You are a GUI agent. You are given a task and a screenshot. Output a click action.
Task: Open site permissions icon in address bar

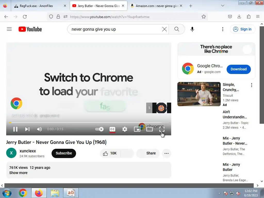[65, 16]
